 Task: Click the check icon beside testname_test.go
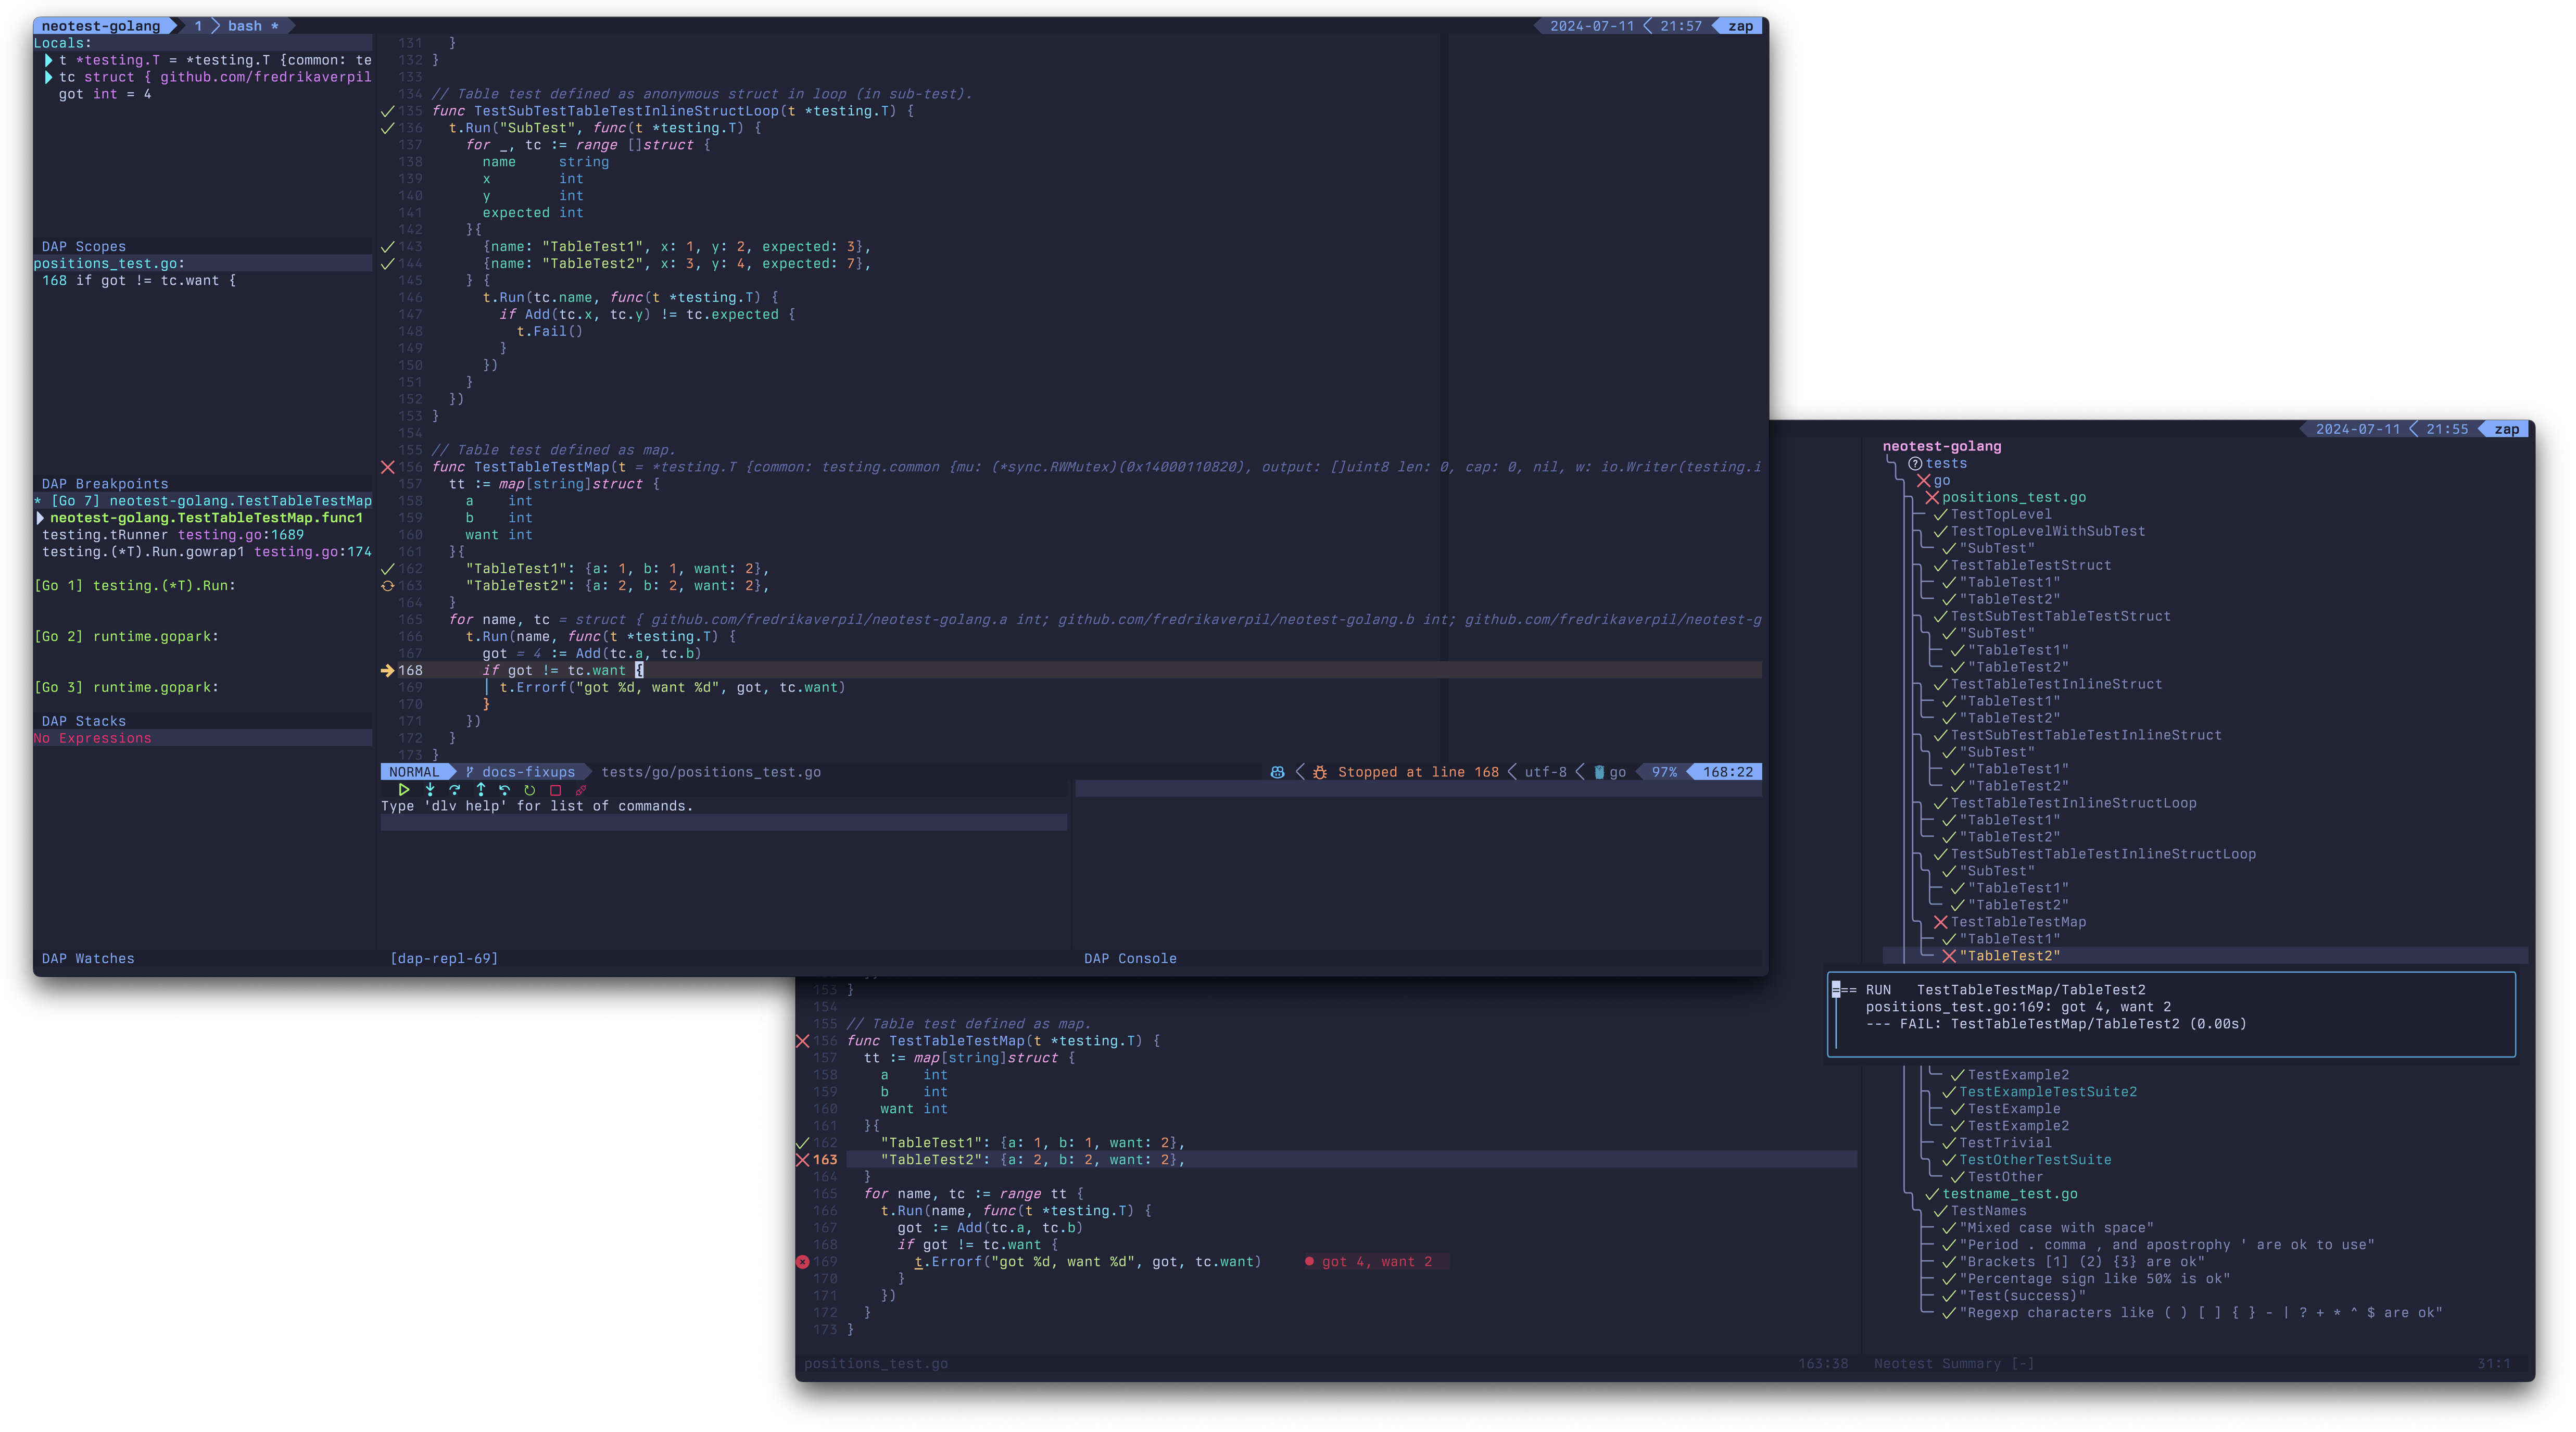(x=1932, y=1194)
